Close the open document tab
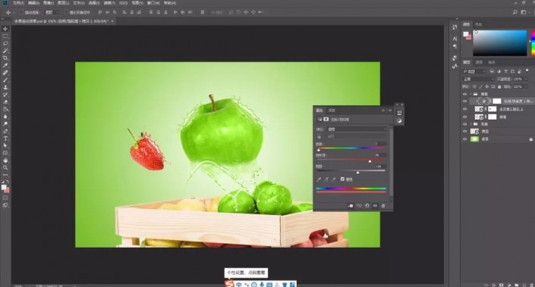Screen dimensions: 535x287 112,21
